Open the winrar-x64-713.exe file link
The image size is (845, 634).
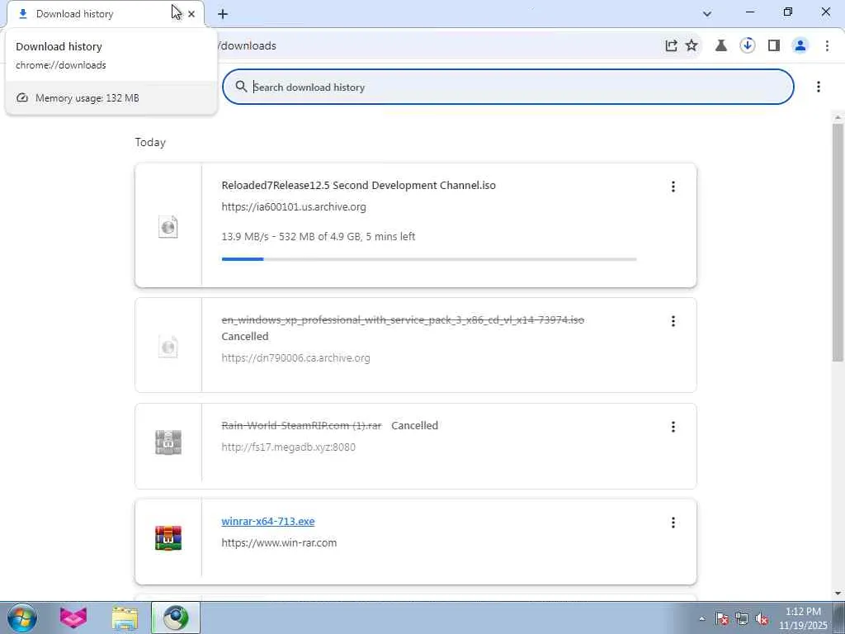tap(268, 522)
